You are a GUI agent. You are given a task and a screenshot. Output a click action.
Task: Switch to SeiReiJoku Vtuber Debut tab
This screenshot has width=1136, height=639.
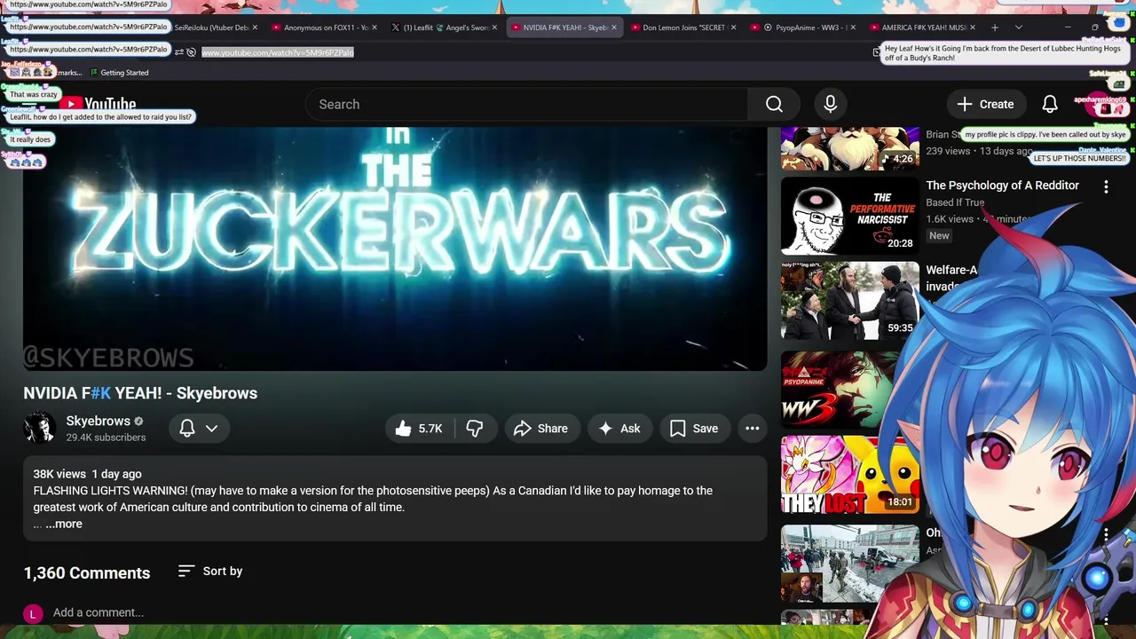211,28
